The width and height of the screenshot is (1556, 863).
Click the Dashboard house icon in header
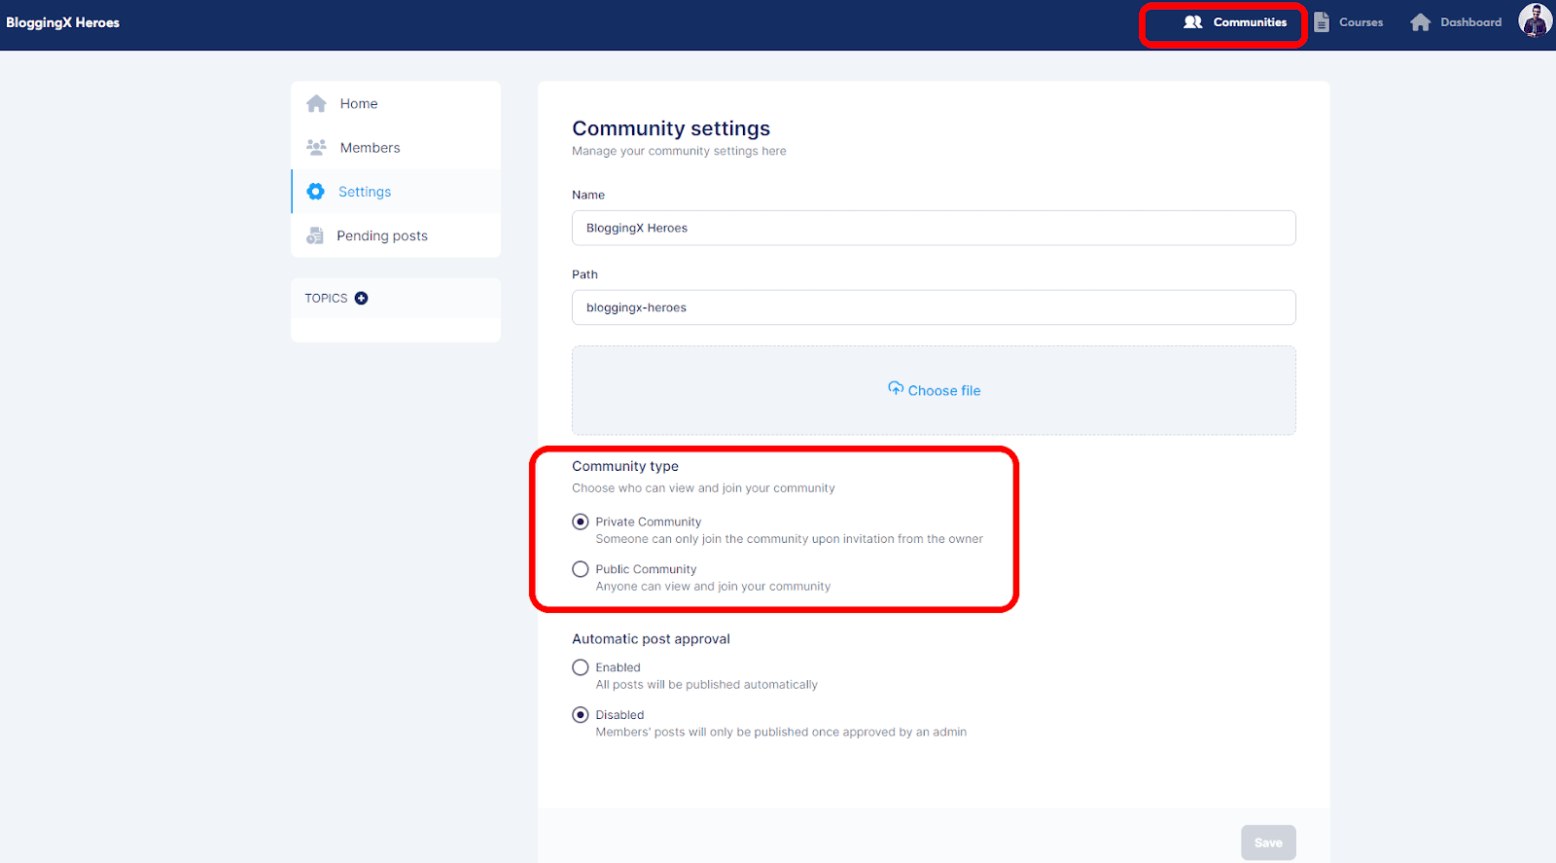click(1421, 22)
